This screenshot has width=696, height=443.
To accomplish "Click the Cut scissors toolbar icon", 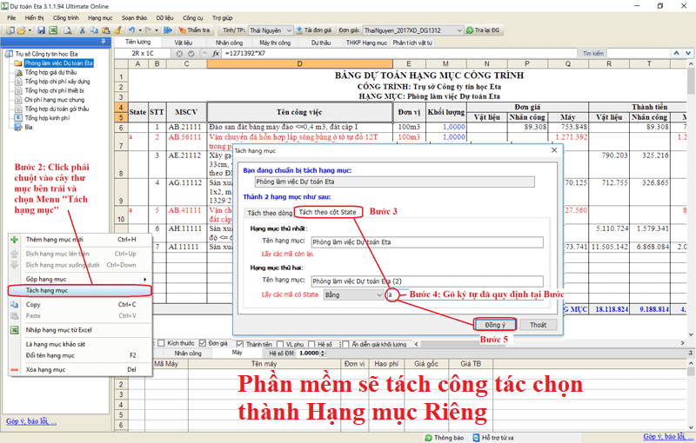I will click(82, 30).
